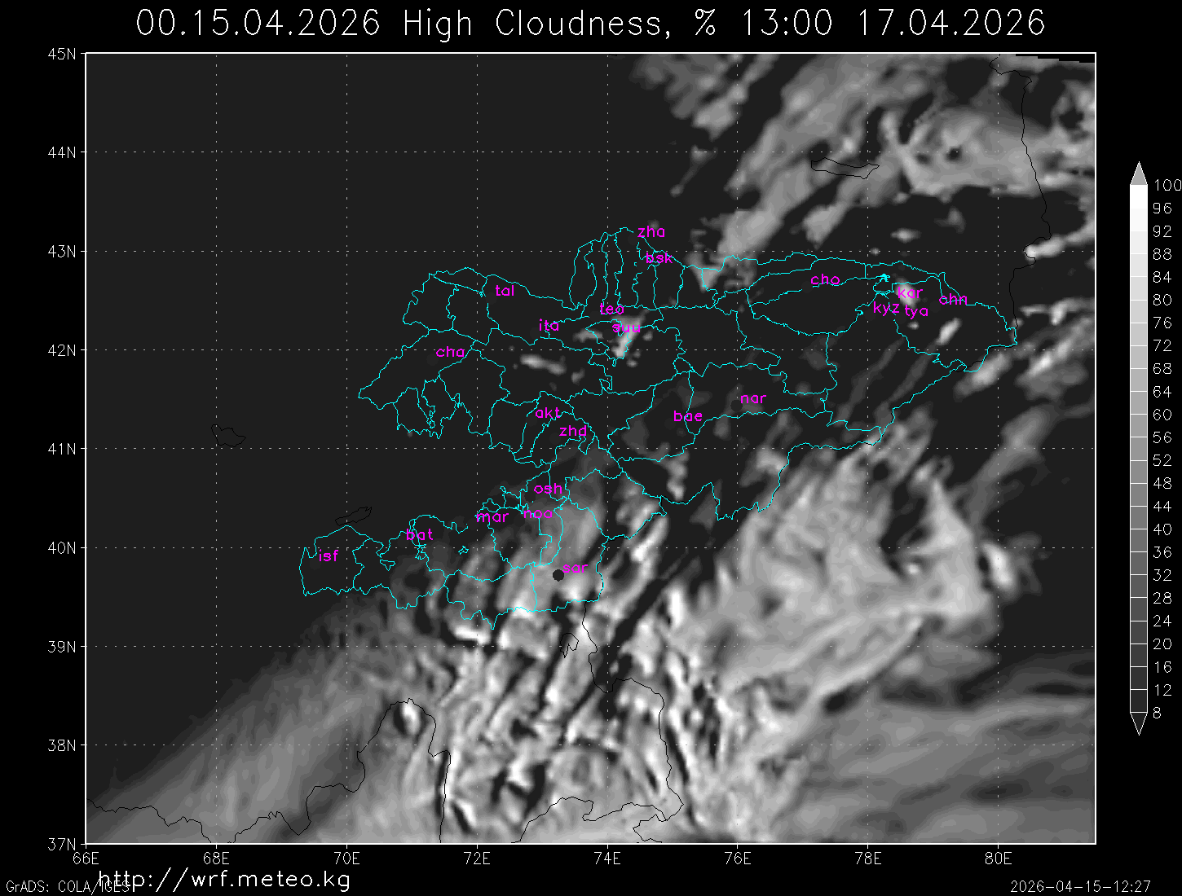Click the generation timestamp 2026-04-15-12:27
Viewport: 1182px width, 896px height.
tap(1080, 886)
